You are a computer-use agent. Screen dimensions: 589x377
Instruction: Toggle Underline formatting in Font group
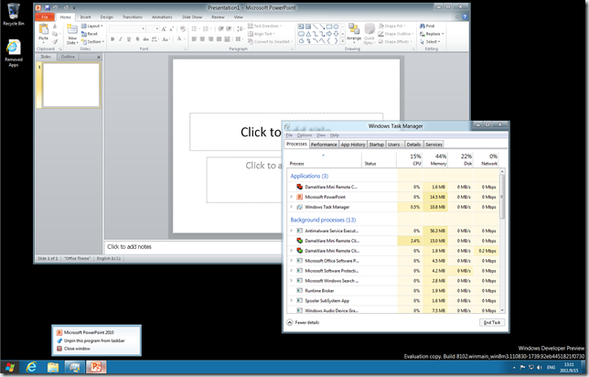pos(129,39)
